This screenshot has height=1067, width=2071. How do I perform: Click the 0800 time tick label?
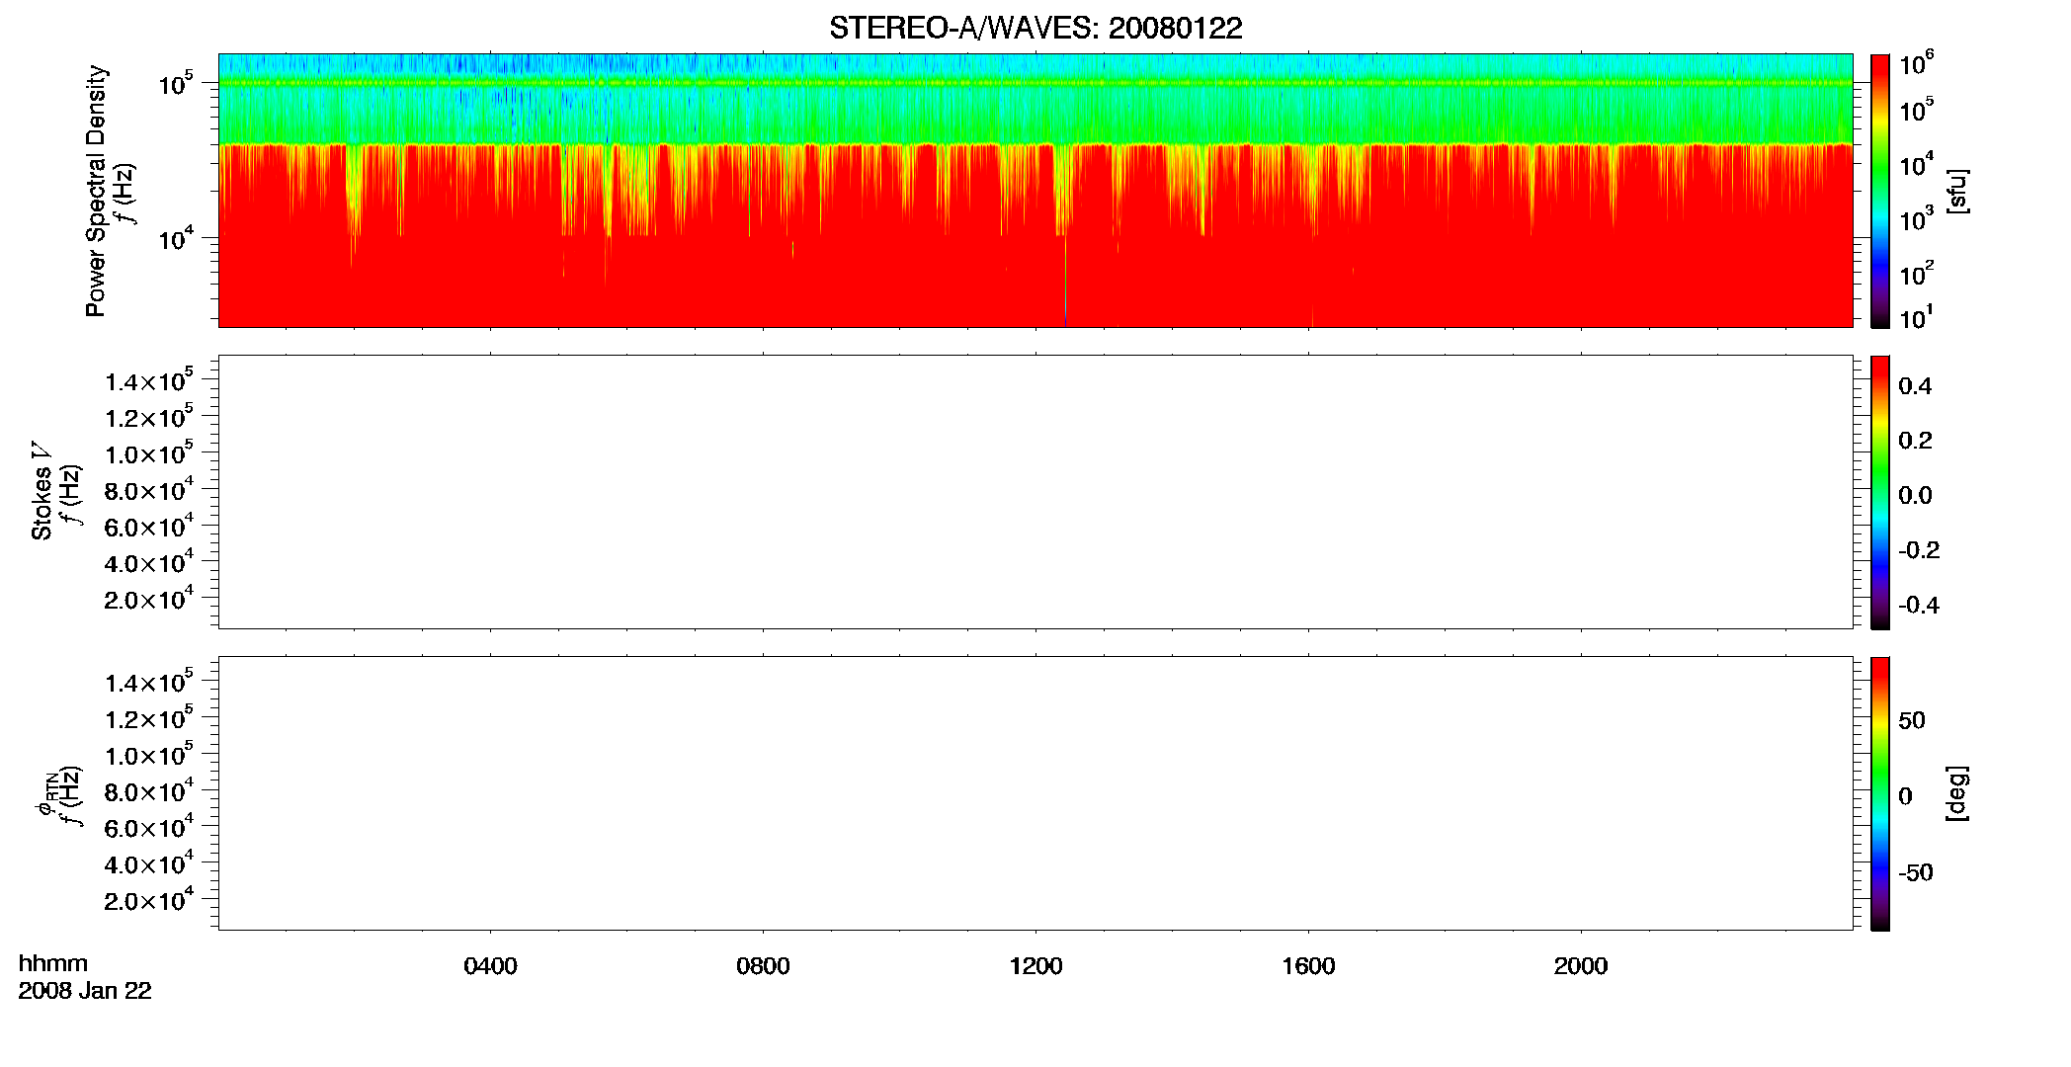point(763,966)
